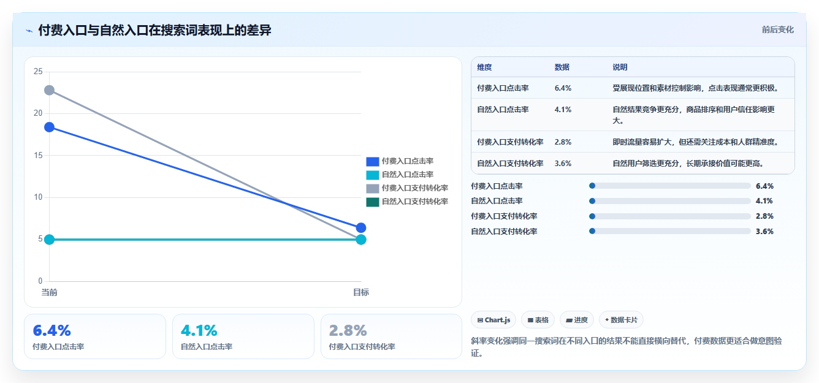This screenshot has width=819, height=383.
Task: Click the 自然入口支付转化率 label beside its progress bar
Action: (x=504, y=232)
